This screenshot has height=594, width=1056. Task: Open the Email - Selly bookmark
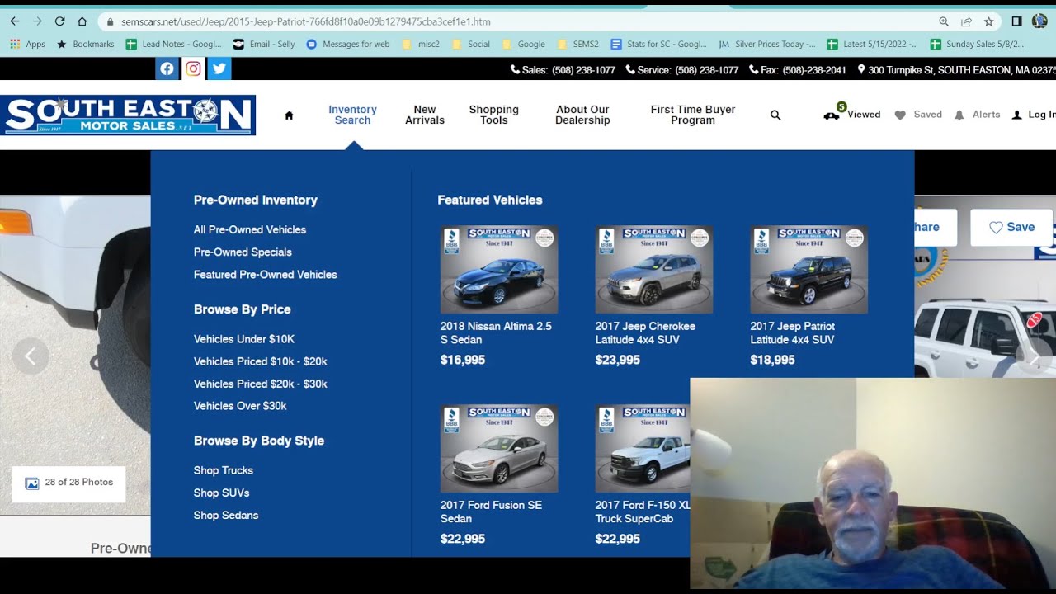click(264, 45)
